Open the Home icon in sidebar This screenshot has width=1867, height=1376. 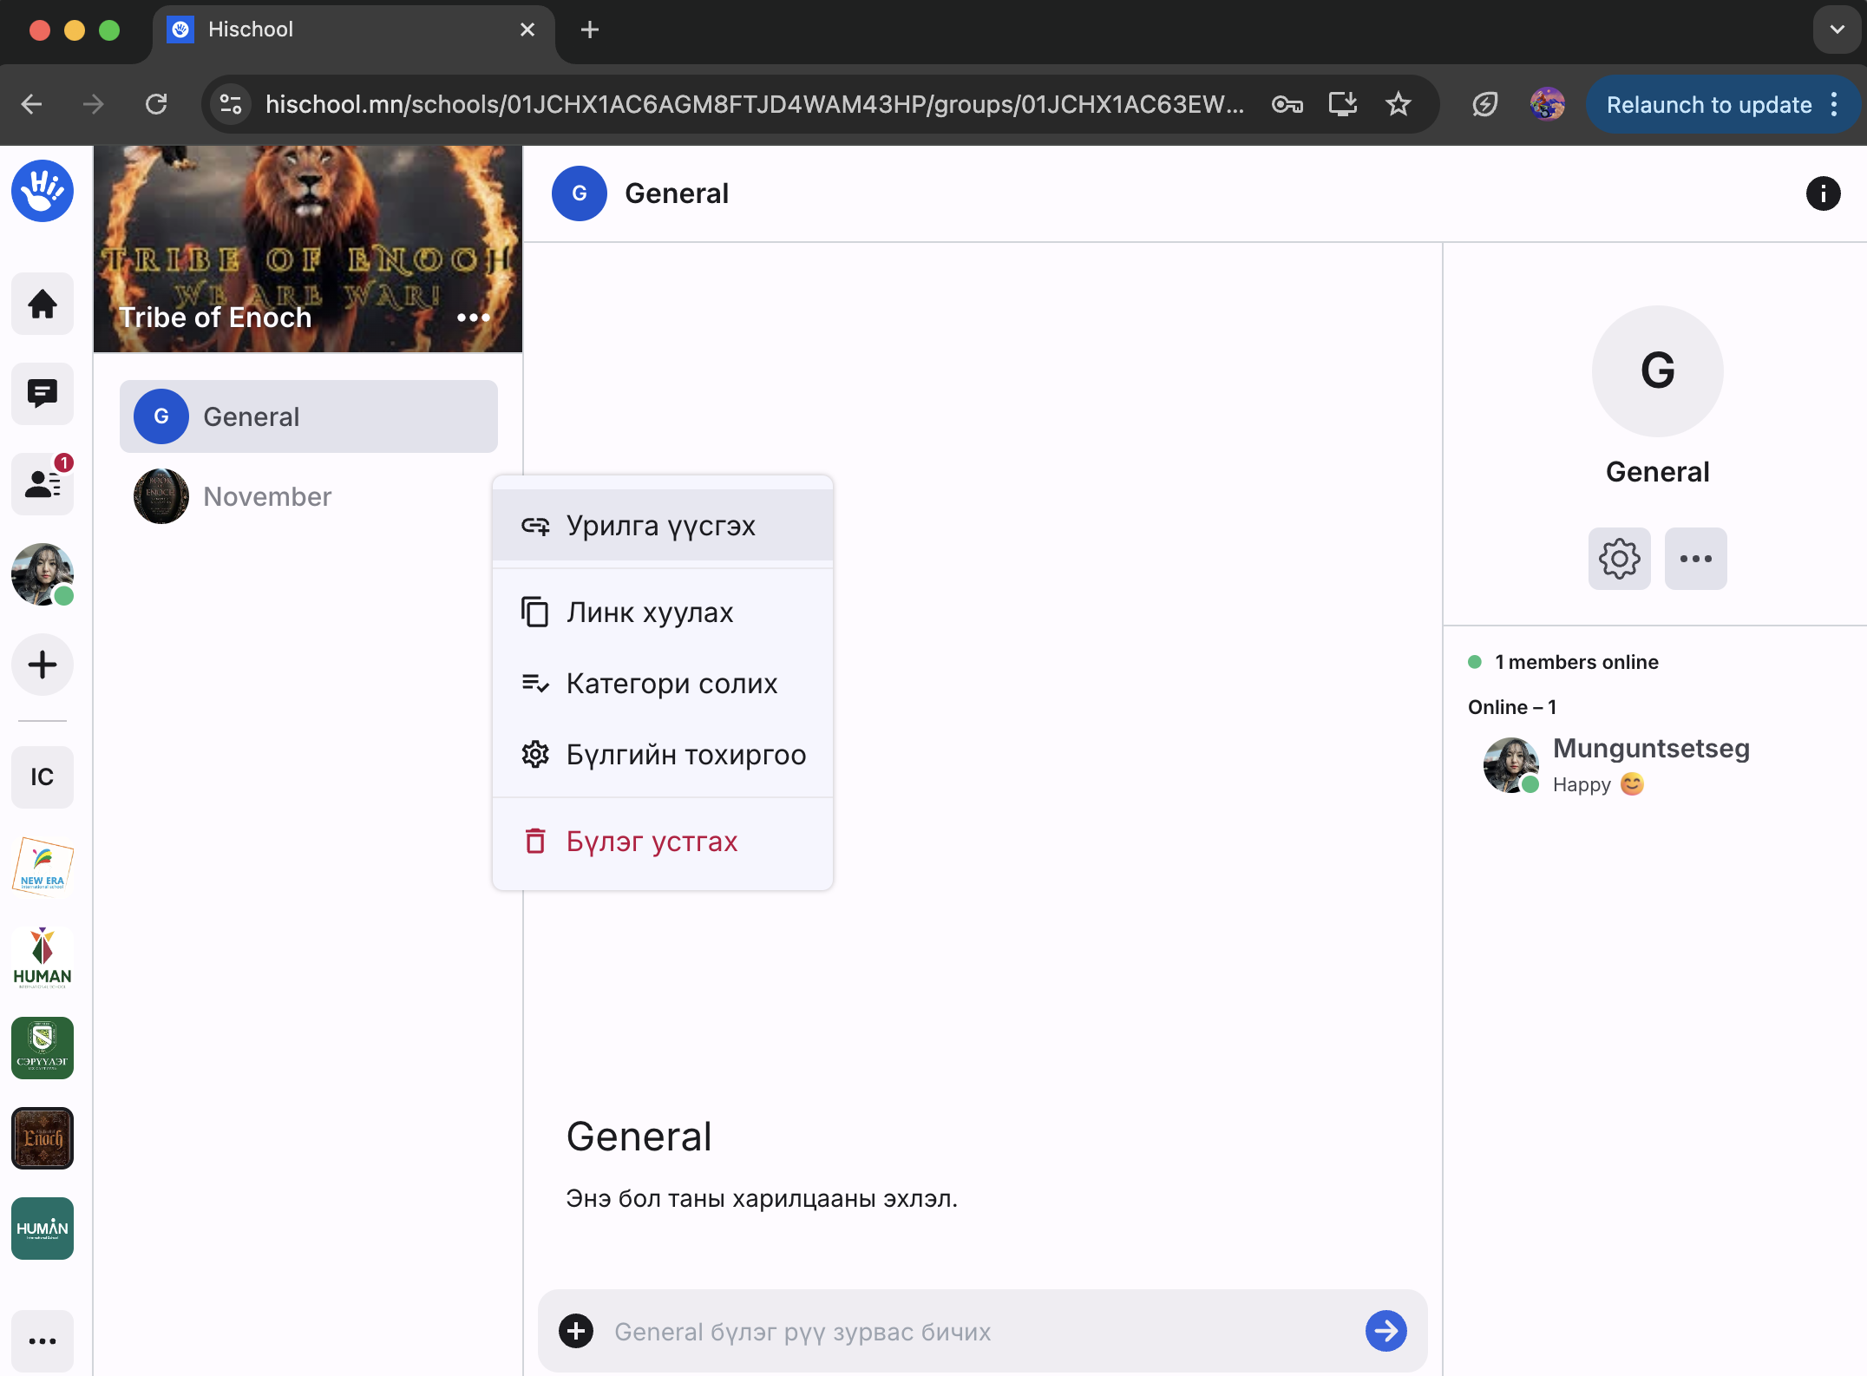click(42, 305)
